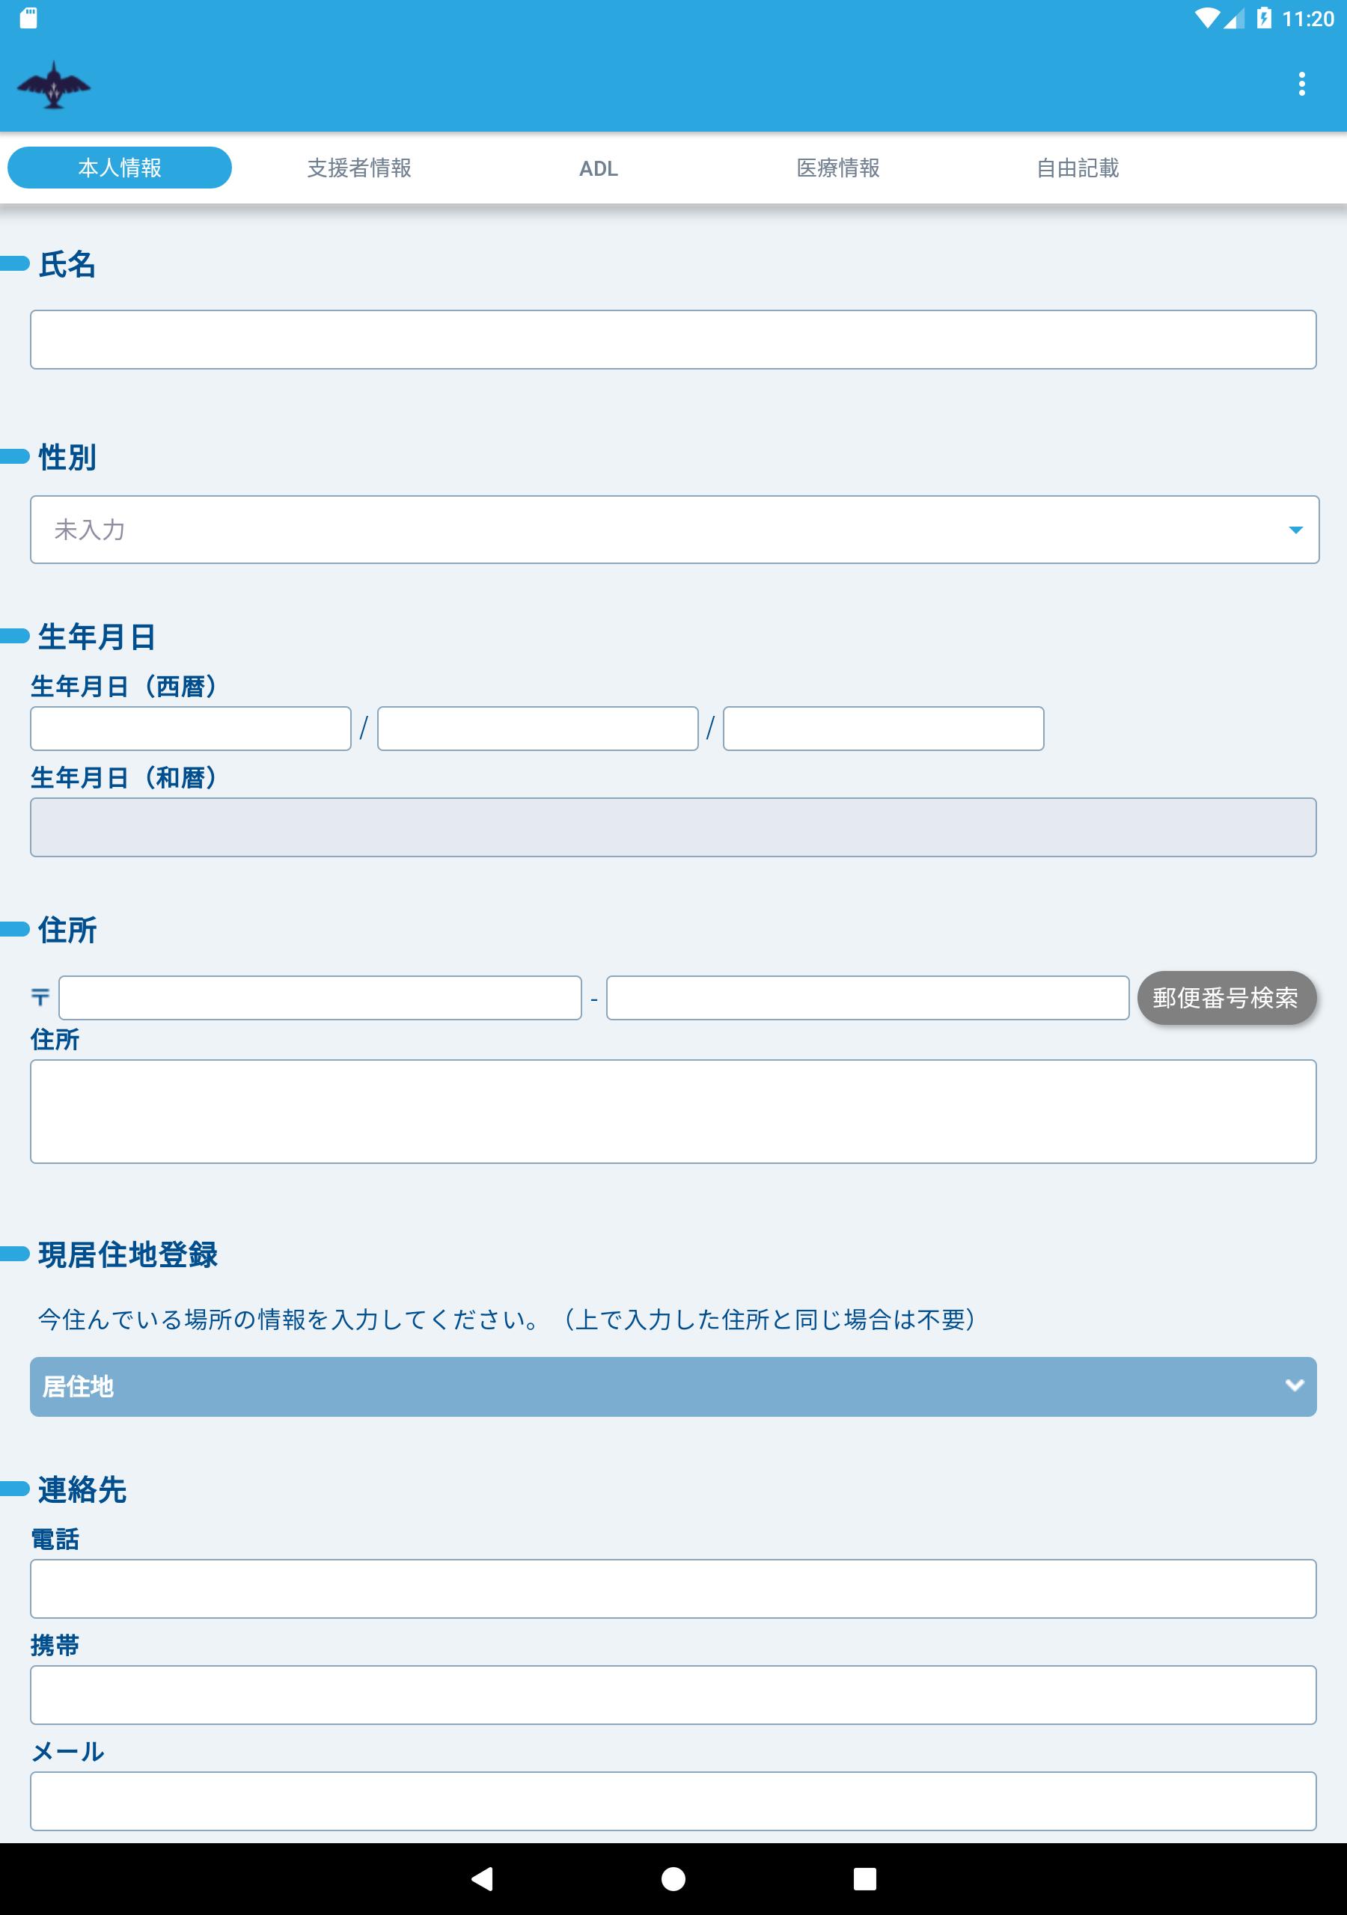Focus the second postal code field

click(x=867, y=998)
